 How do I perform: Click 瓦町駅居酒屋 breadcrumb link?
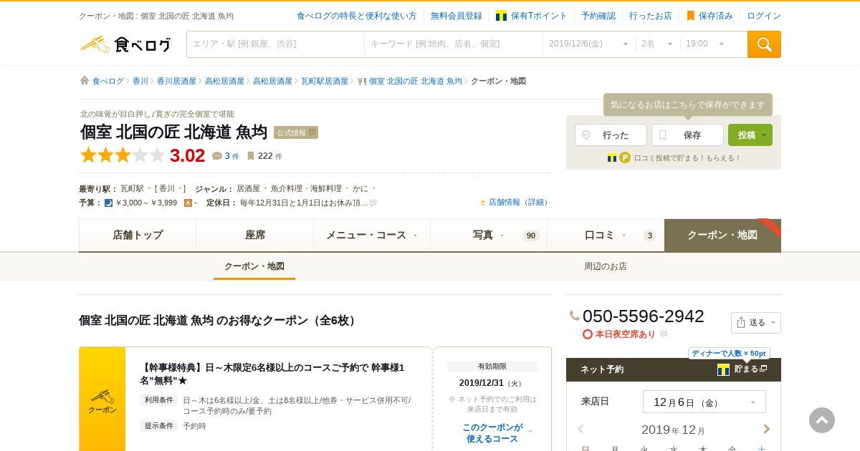[325, 81]
